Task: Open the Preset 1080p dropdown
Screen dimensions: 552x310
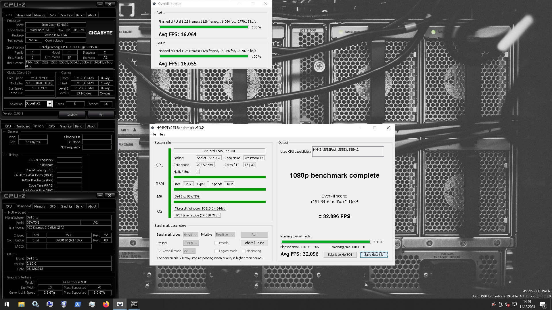Action: click(x=191, y=243)
